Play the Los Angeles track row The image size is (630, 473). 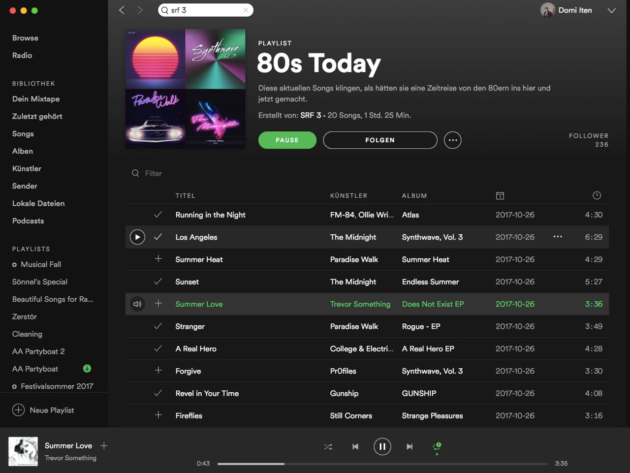tap(137, 237)
